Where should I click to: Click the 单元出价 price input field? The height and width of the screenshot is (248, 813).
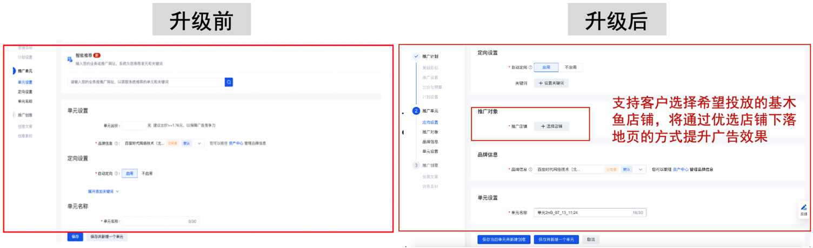(x=134, y=125)
